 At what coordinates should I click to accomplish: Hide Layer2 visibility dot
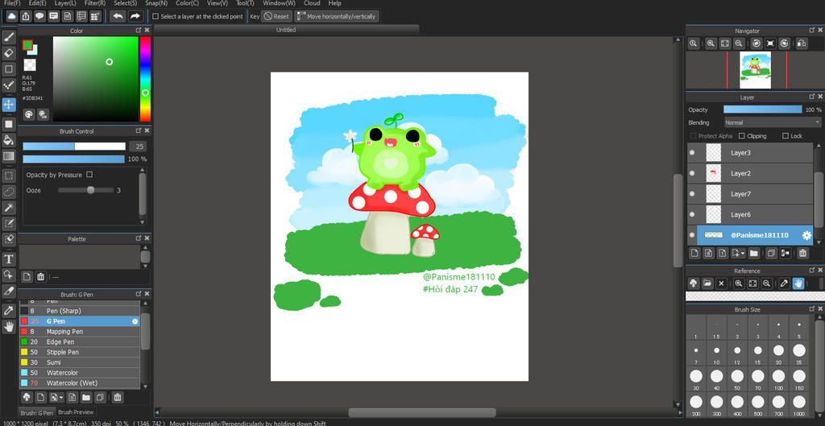coord(692,173)
